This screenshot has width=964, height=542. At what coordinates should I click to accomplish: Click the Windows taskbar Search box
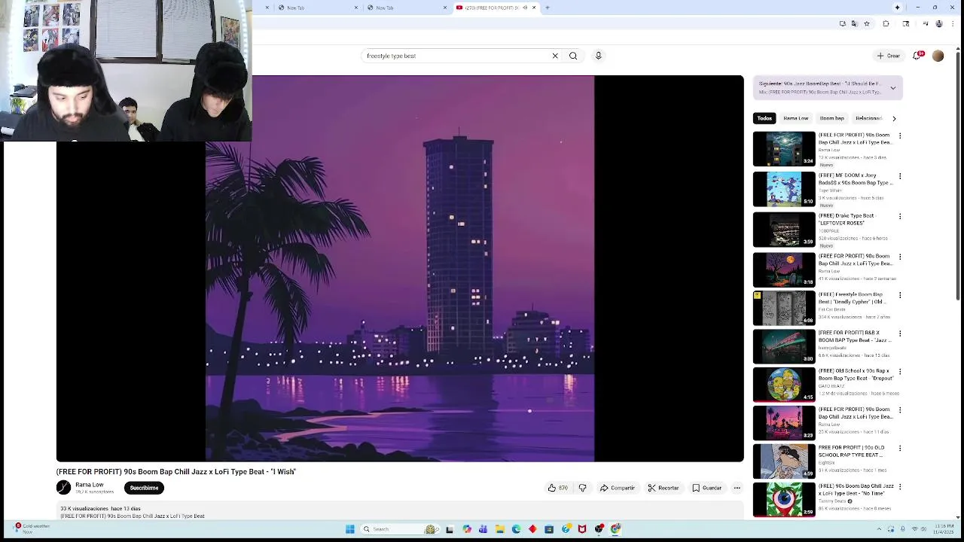click(400, 529)
